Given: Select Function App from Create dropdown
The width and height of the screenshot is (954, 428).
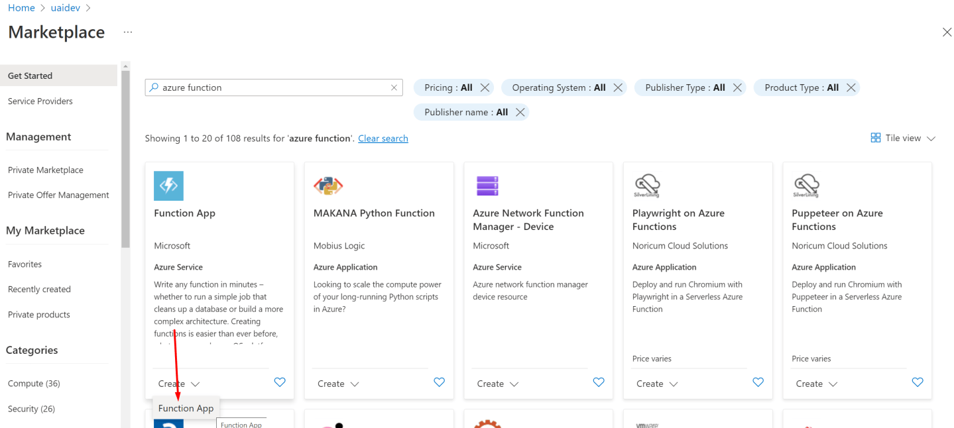Looking at the screenshot, I should (x=186, y=408).
